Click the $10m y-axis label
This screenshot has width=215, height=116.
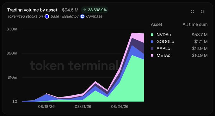[x=12, y=77]
